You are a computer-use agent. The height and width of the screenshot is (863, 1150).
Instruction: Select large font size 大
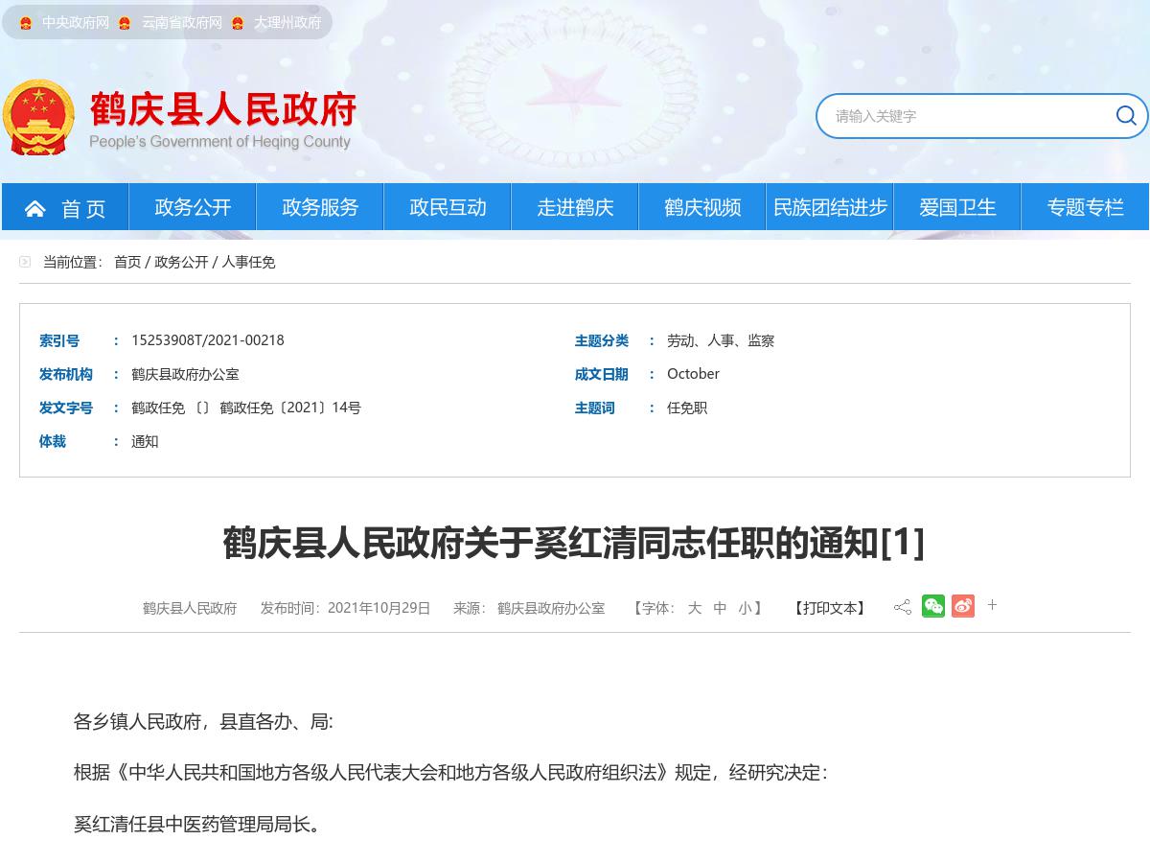tap(696, 608)
